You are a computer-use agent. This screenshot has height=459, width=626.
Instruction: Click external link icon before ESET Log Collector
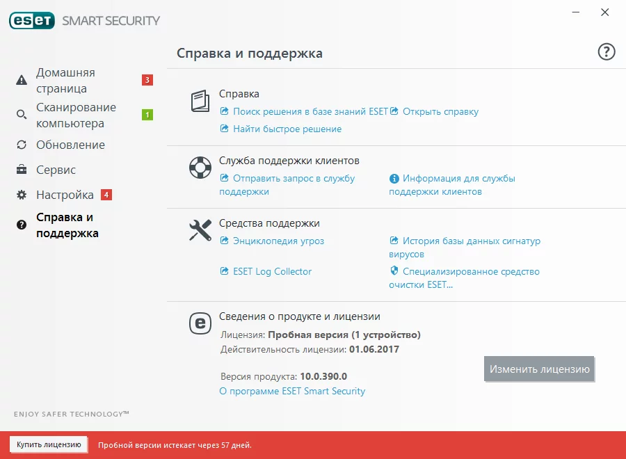point(225,271)
